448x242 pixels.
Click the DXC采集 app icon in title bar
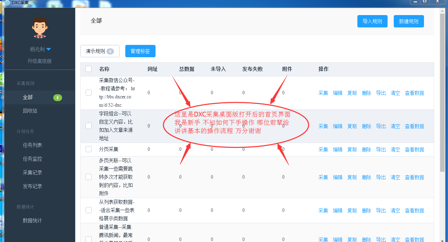click(x=7, y=2)
